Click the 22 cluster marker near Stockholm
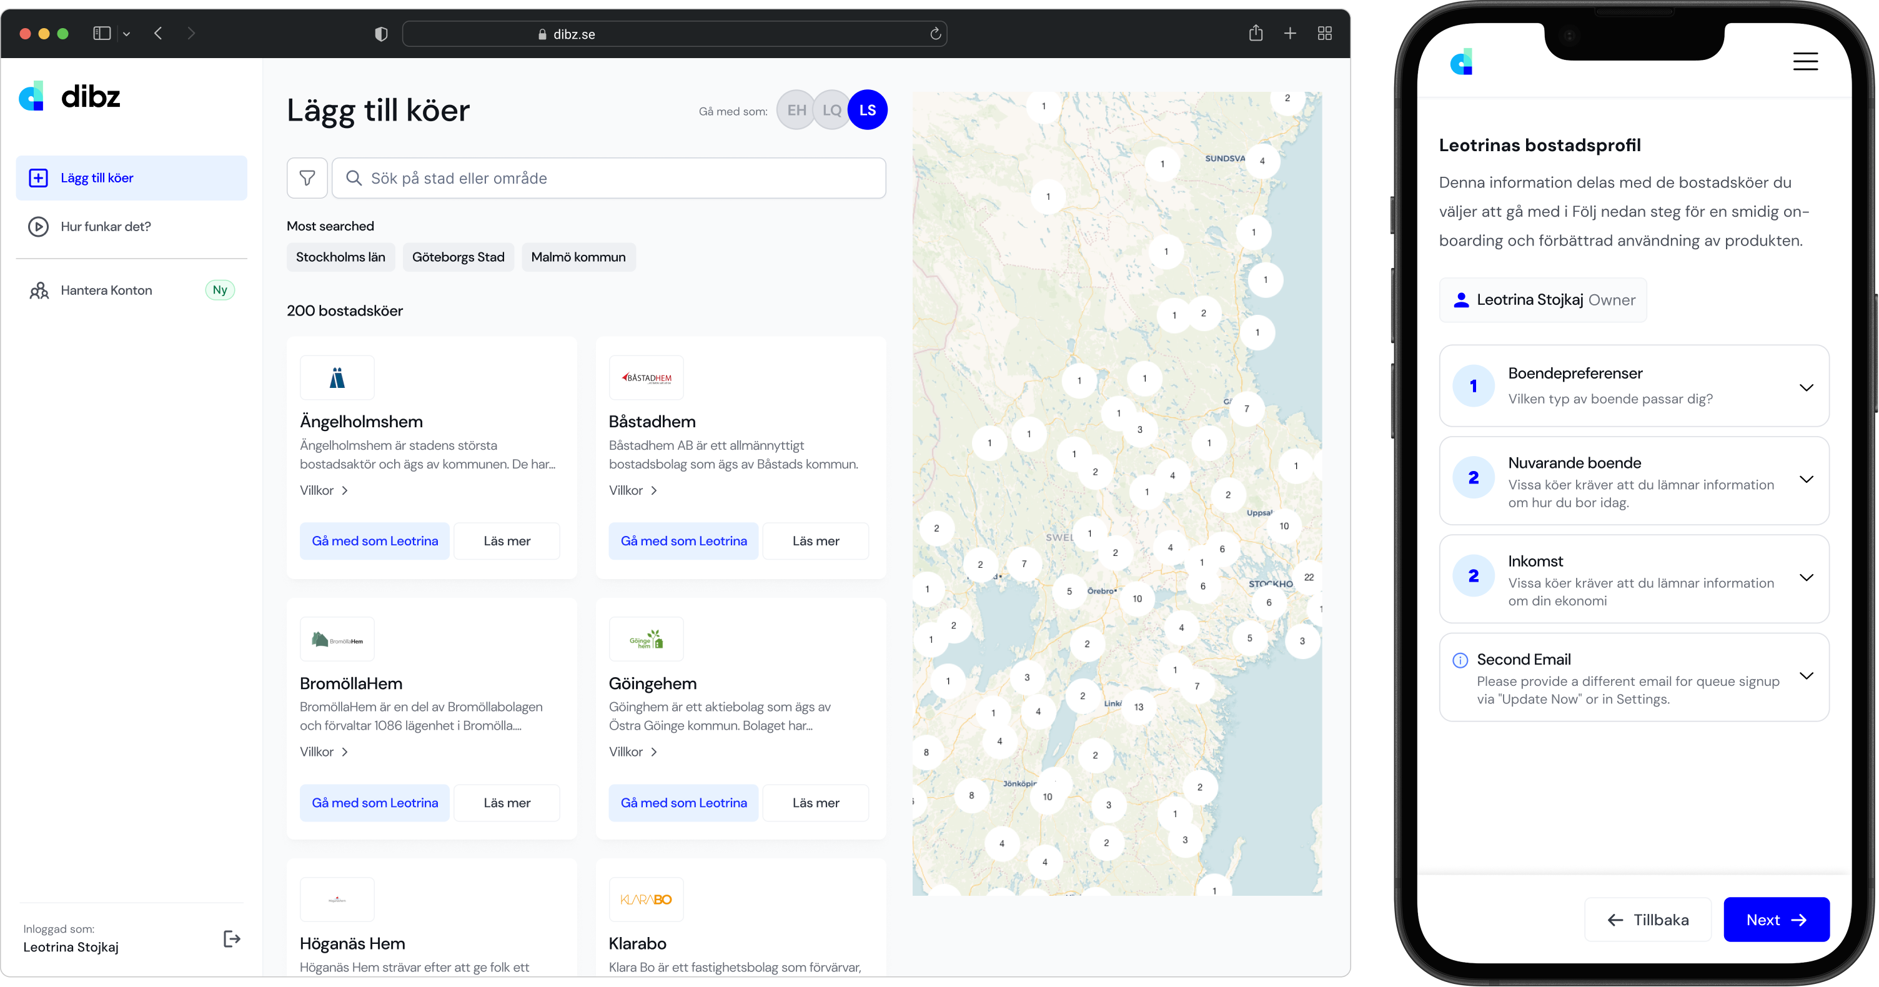Screen dimensions: 1879x987 [1309, 577]
